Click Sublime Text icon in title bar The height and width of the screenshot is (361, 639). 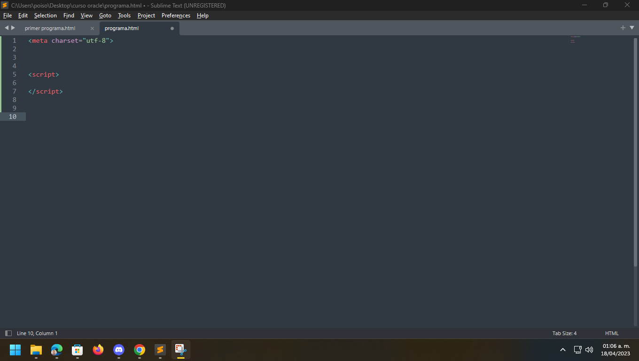pyautogui.click(x=5, y=5)
